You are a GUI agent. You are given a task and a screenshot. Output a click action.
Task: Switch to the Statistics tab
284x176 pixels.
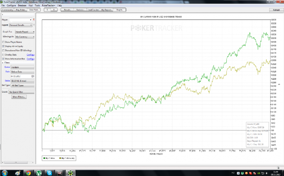point(80,10)
